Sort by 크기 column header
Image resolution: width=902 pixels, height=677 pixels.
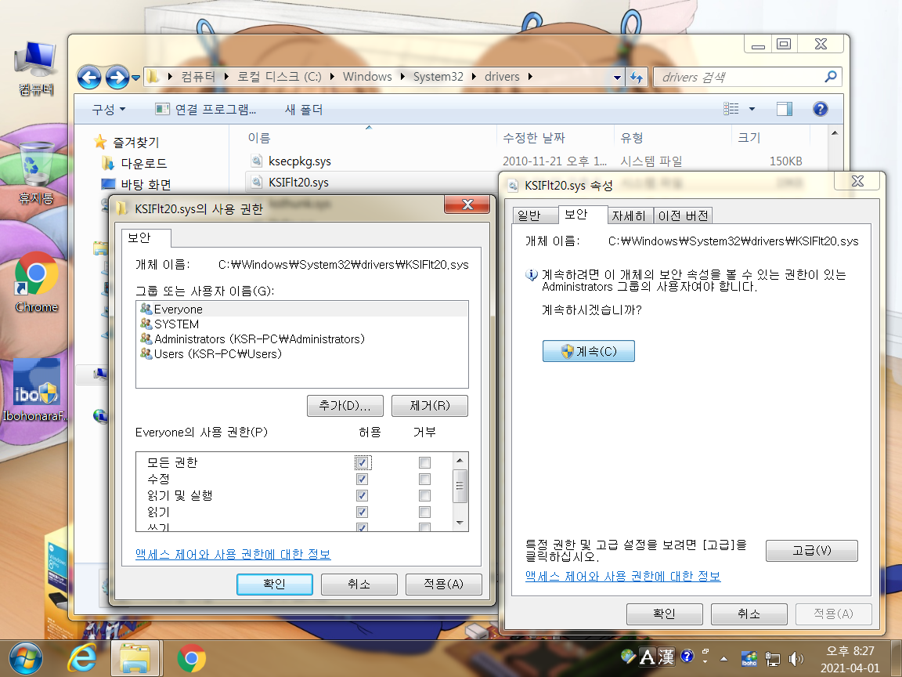(770, 138)
